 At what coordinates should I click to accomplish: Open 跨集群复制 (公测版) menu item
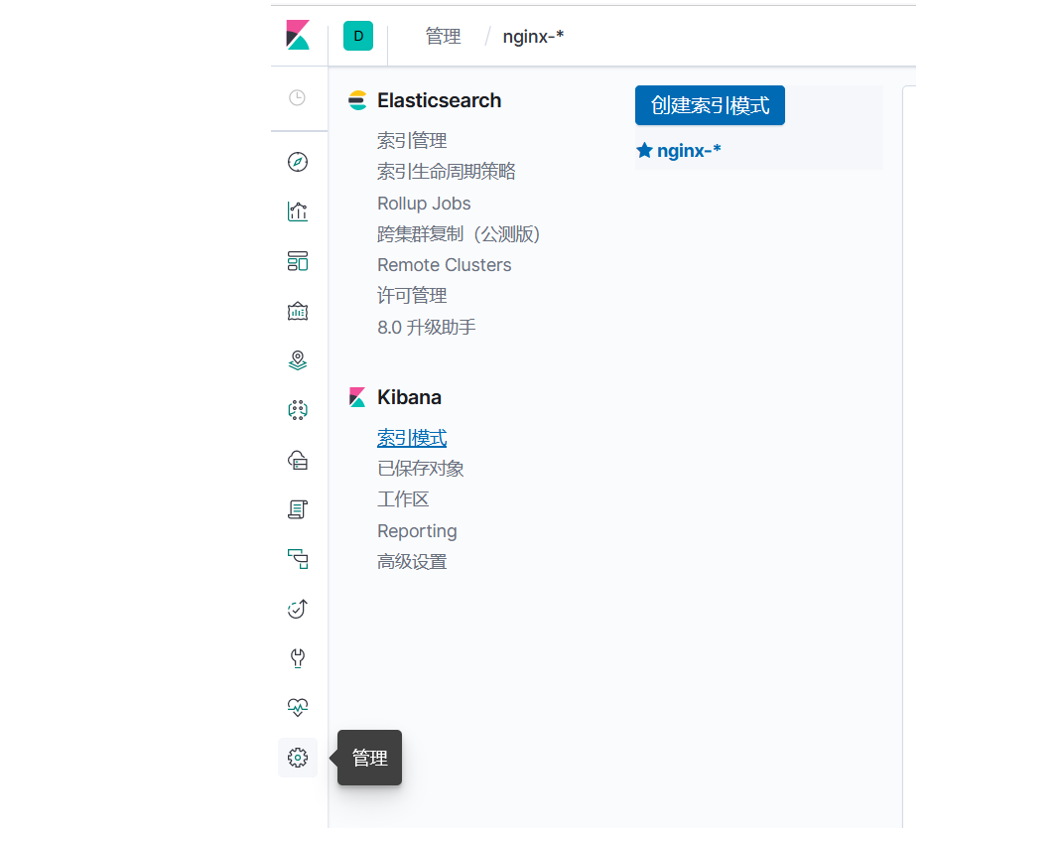[459, 233]
